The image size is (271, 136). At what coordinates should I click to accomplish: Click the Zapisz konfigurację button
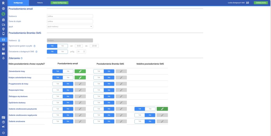59,3
